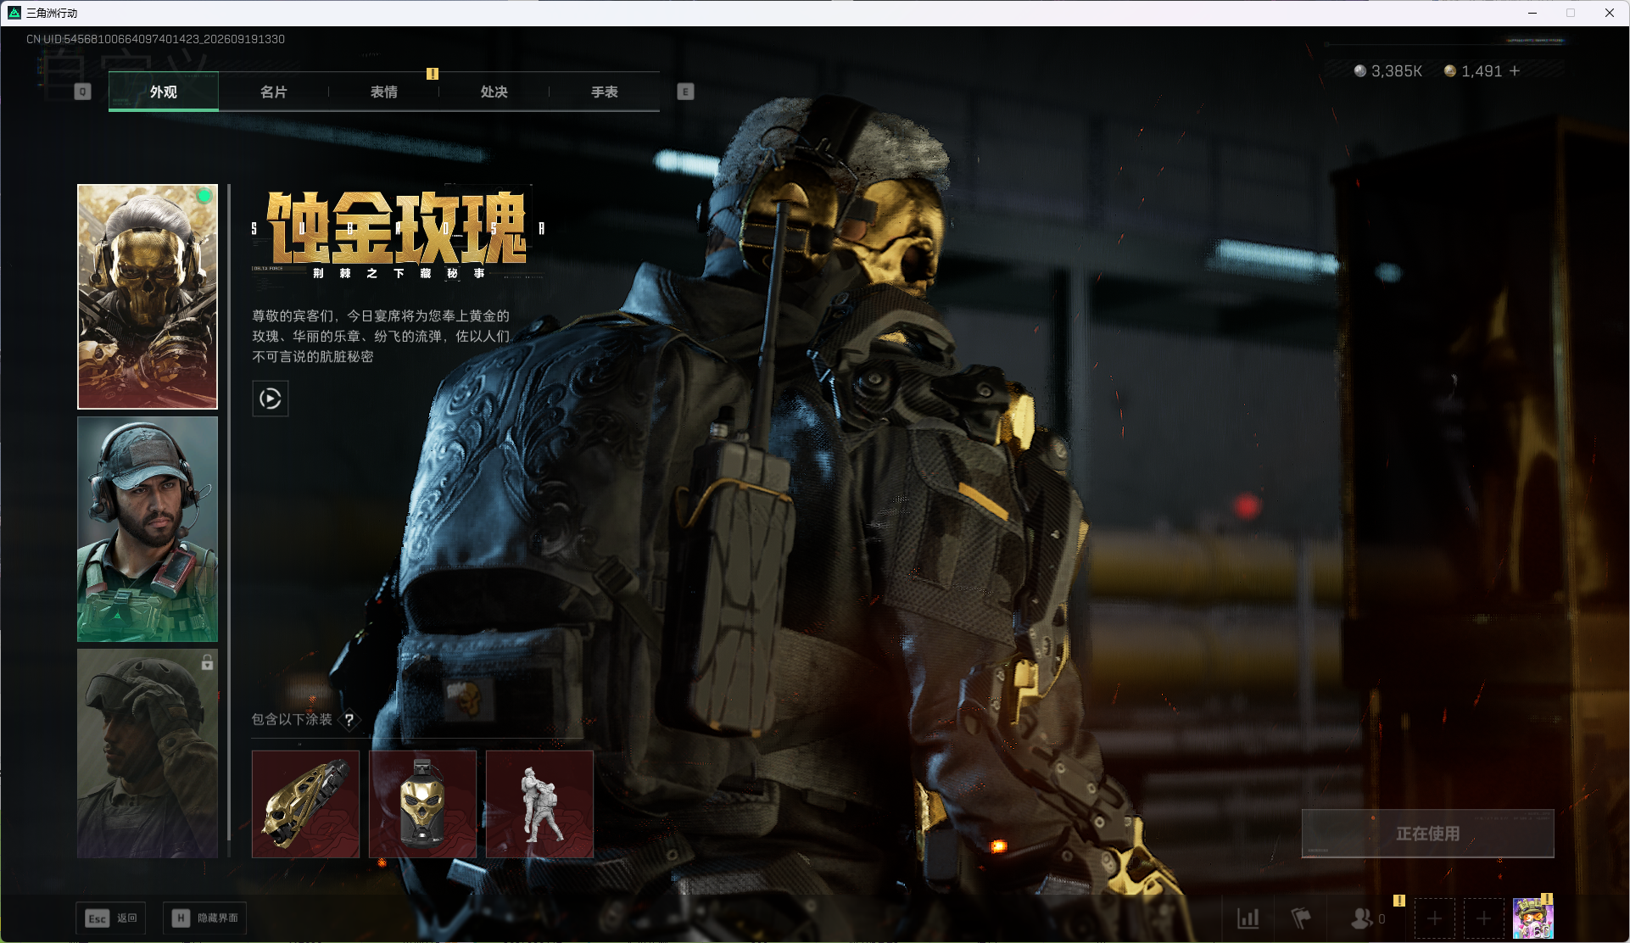Click the 三角洲行动 app icon in title bar

[14, 13]
